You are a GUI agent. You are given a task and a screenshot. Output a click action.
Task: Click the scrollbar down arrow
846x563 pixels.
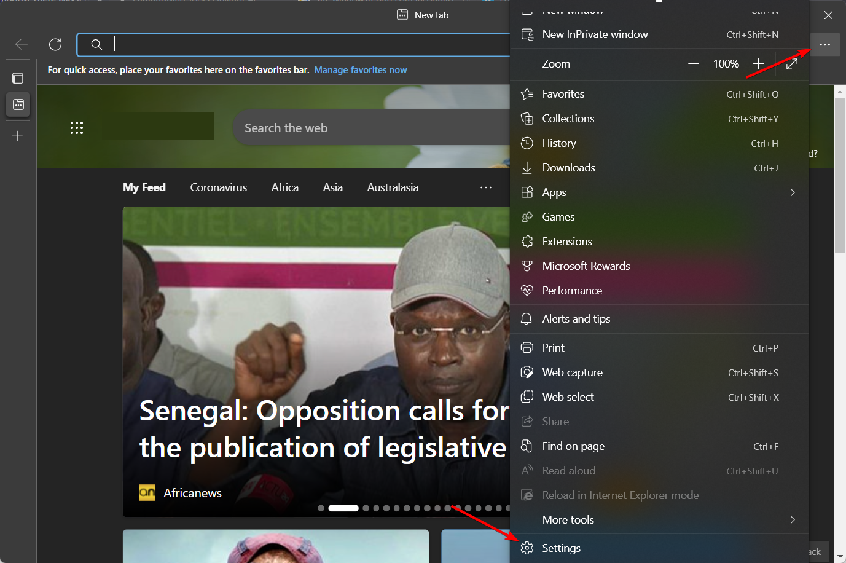click(840, 557)
